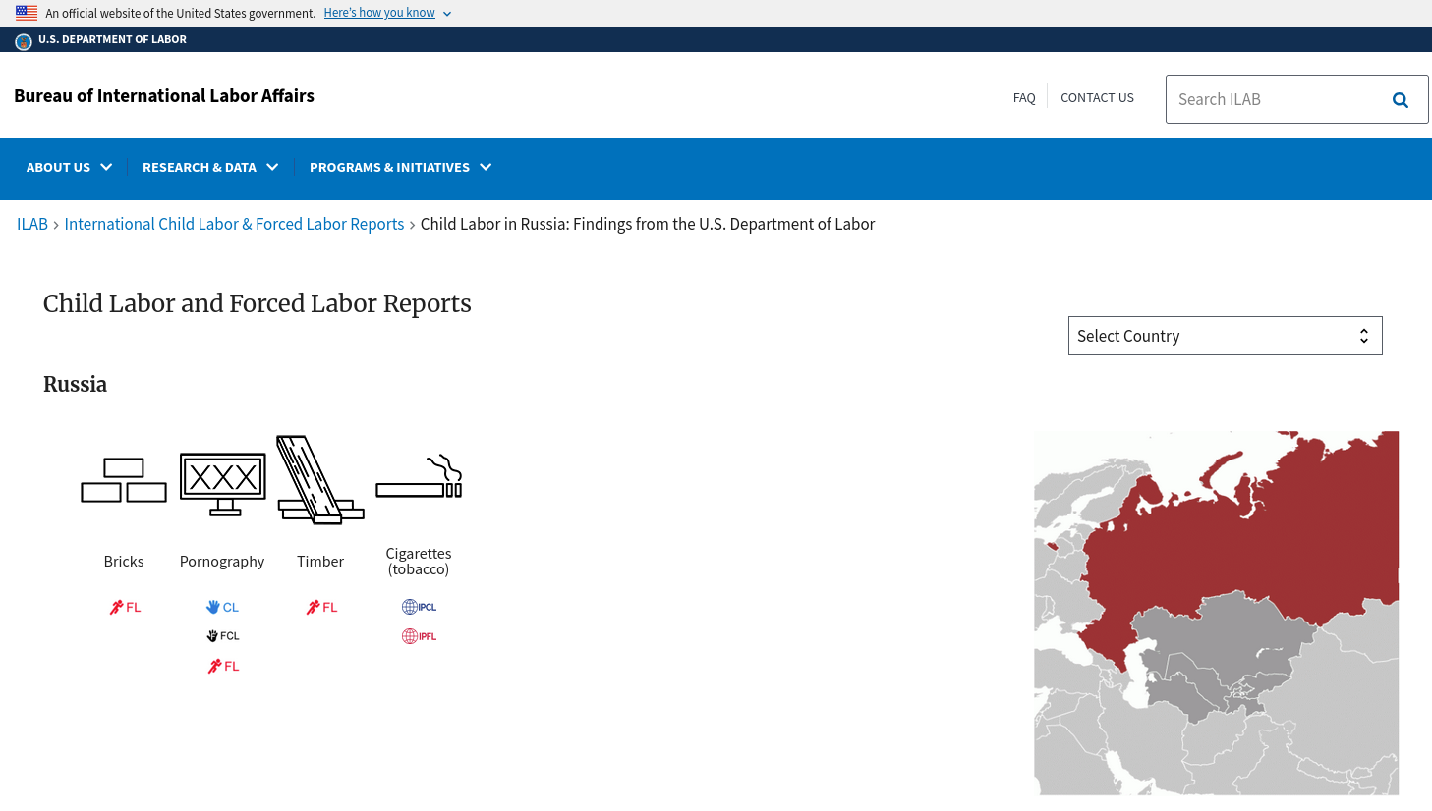Open the Research & Data menu
The height and width of the screenshot is (811, 1432).
tap(210, 168)
